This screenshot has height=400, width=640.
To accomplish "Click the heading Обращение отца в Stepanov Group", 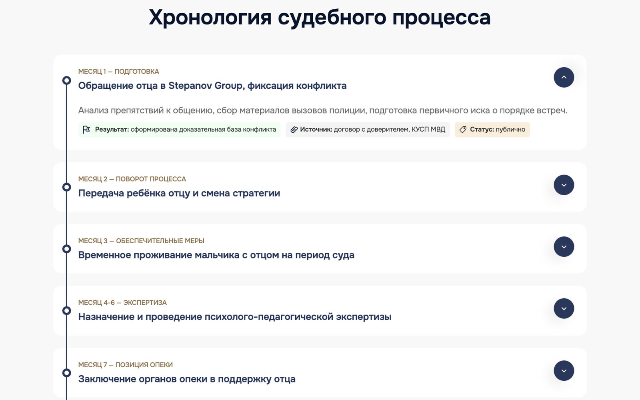I will 212,86.
